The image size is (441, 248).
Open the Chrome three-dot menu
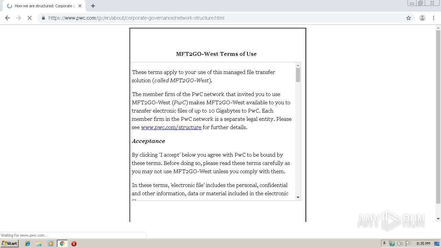tap(433, 18)
